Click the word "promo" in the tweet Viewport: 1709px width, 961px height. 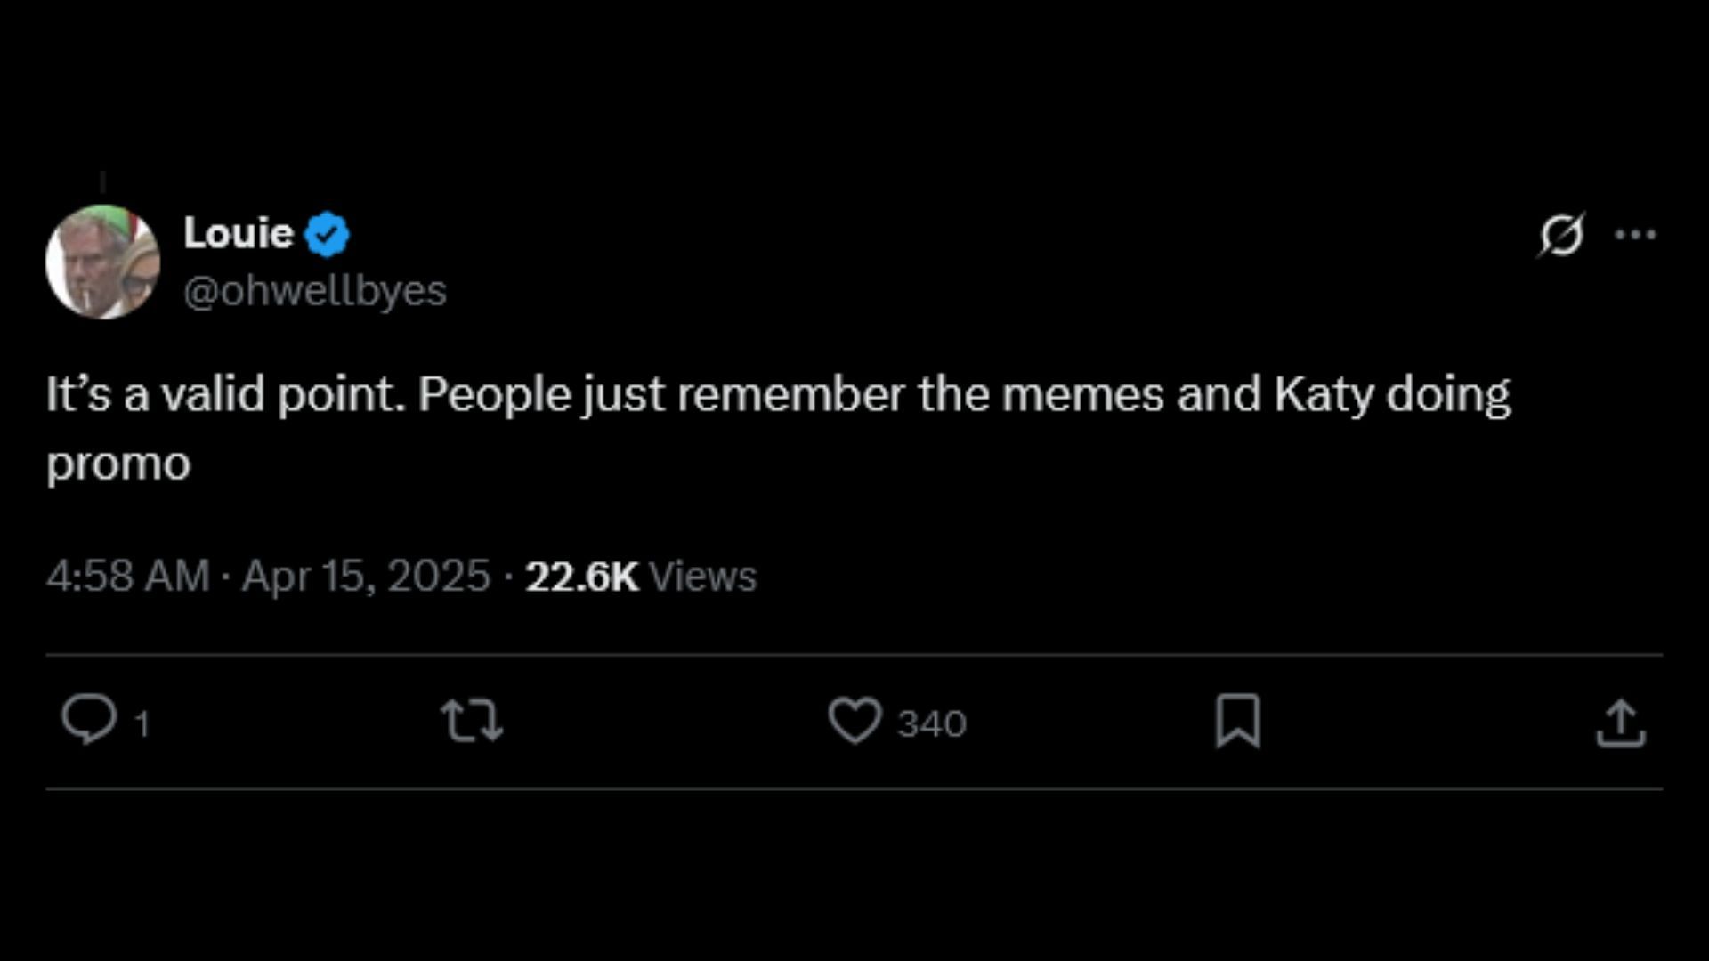(118, 464)
